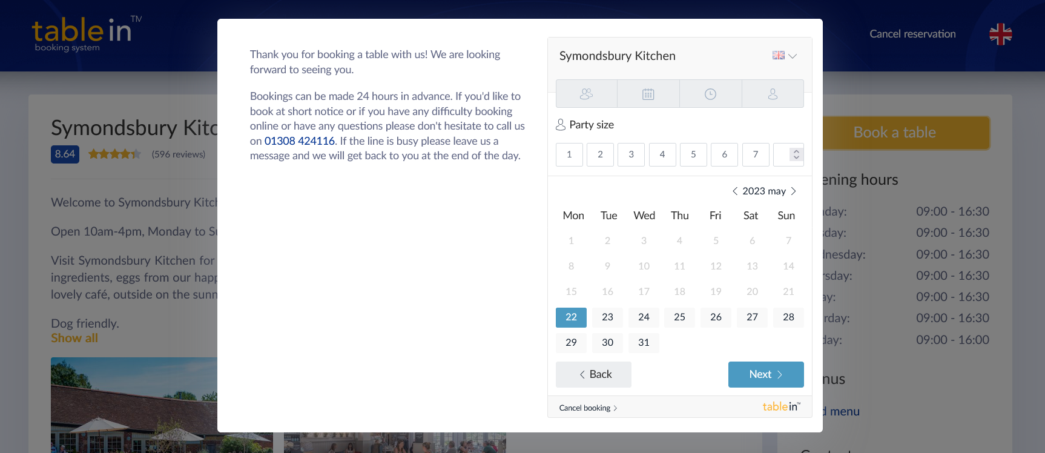Click Show all link under description

(x=74, y=339)
